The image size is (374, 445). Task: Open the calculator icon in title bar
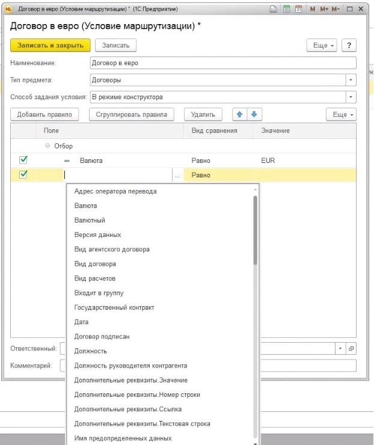tap(287, 9)
